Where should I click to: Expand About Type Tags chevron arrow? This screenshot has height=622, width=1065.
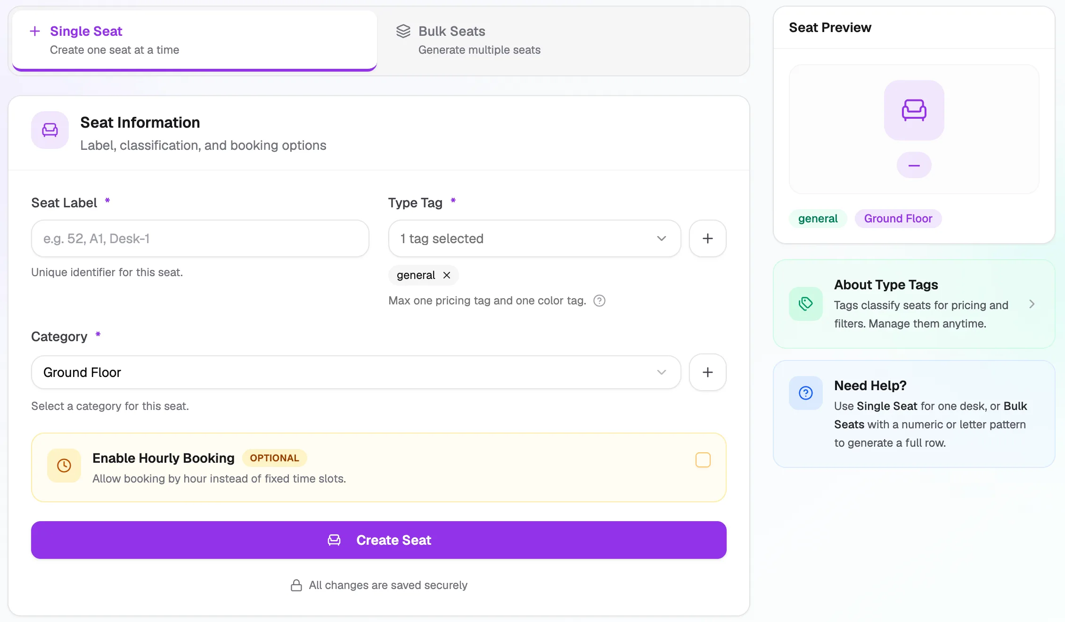point(1032,304)
